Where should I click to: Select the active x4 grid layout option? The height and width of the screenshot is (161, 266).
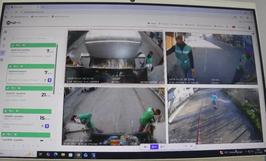[154, 147]
